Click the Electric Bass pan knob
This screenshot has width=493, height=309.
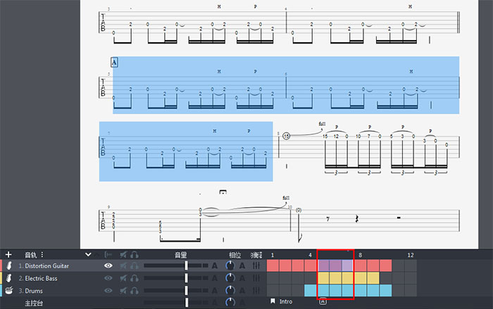tap(230, 278)
